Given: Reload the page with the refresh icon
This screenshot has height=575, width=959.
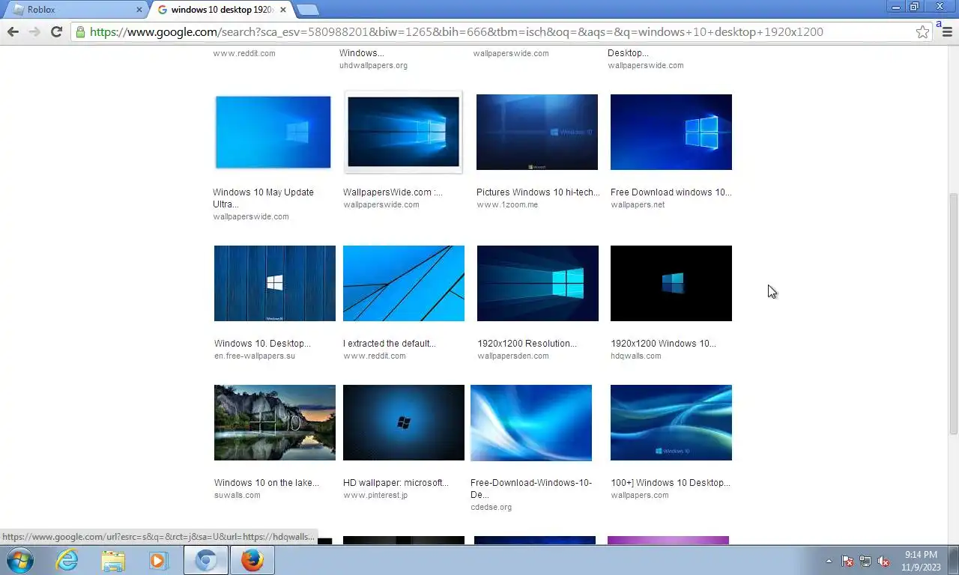Looking at the screenshot, I should (x=55, y=31).
